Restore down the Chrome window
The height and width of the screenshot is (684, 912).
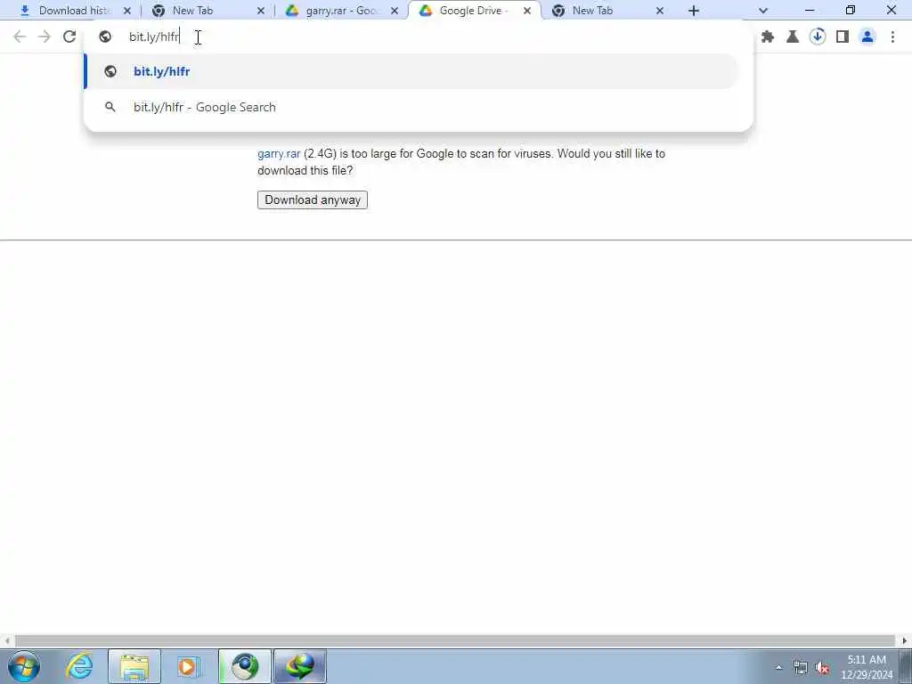coord(851,11)
